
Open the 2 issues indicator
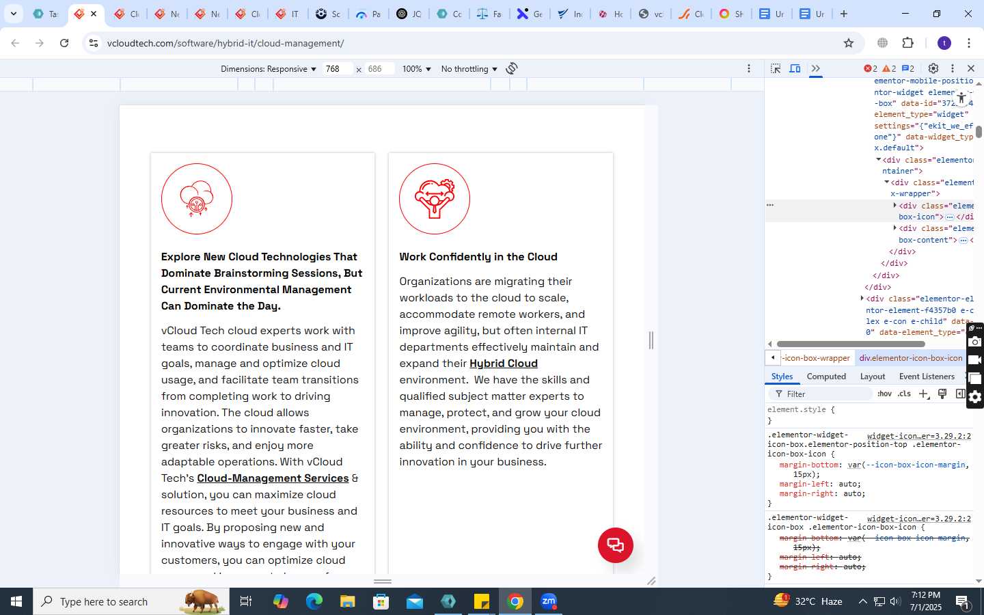[908, 68]
